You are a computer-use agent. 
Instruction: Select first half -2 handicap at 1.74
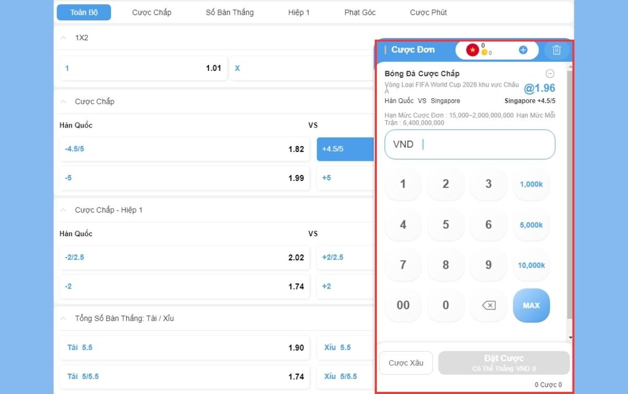(184, 286)
